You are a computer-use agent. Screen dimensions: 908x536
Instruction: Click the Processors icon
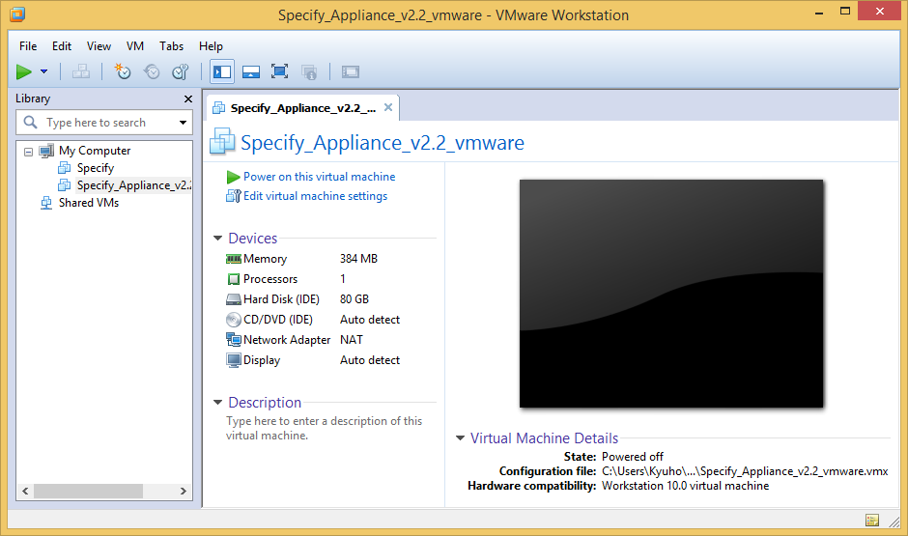[234, 279]
